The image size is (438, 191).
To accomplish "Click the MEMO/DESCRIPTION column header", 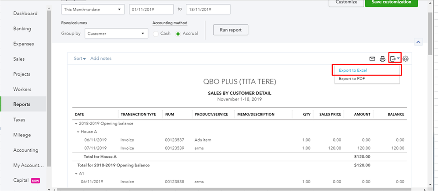I will (256, 115).
